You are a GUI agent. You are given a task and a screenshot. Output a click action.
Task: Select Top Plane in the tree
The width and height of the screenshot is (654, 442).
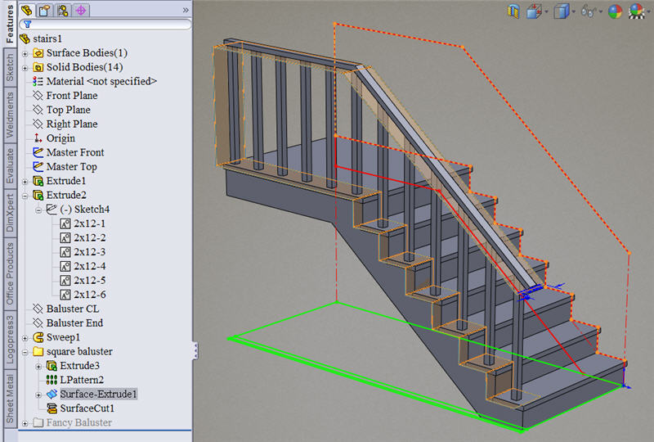click(69, 110)
